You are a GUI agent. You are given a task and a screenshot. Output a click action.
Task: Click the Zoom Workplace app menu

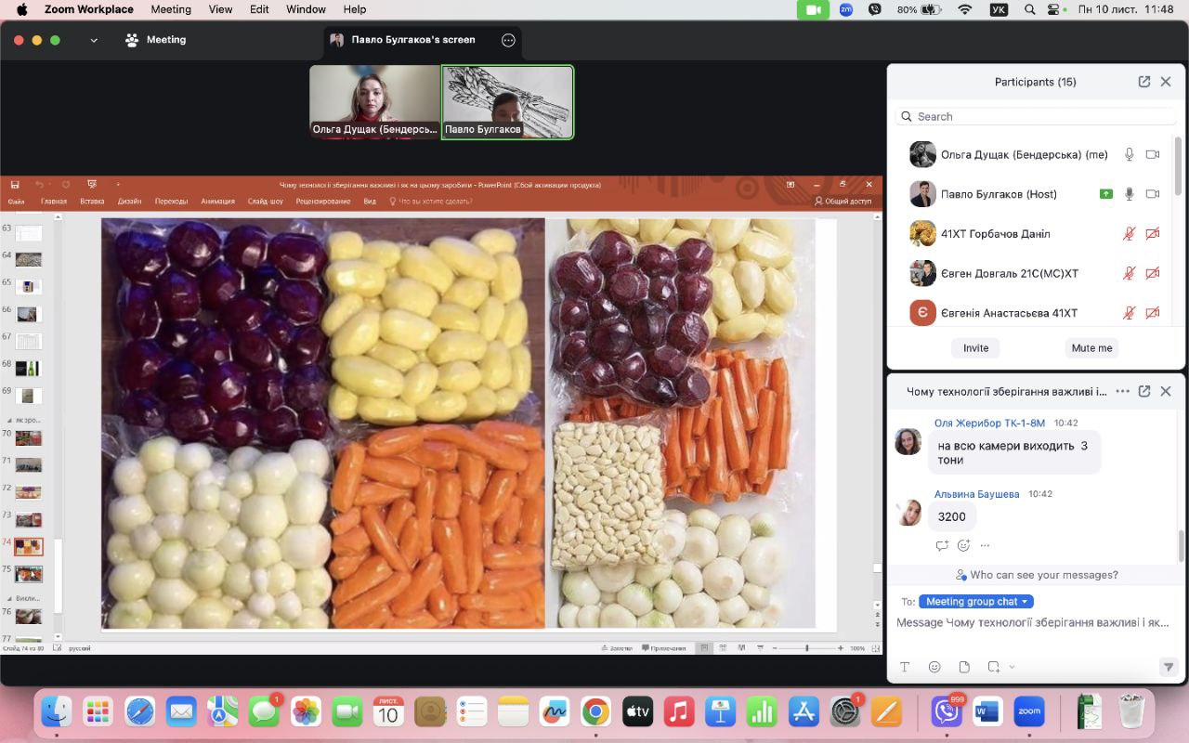point(89,9)
